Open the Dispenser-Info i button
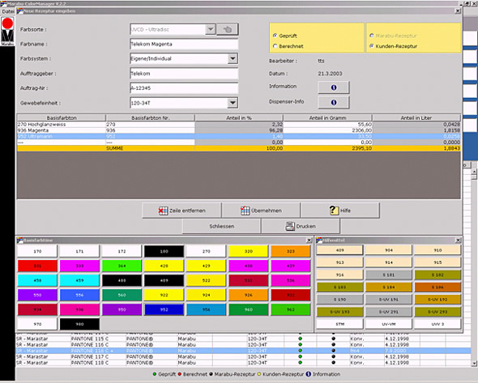 pos(334,102)
